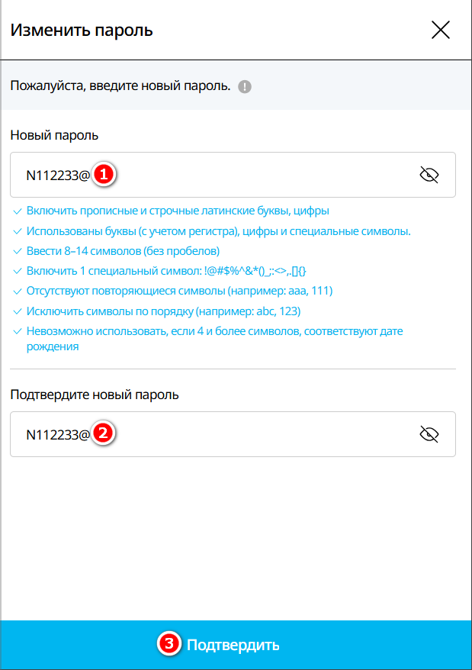Toggle visibility in the Подтвердите новый пароль field
Screen dimensions: 472x670
(x=429, y=434)
